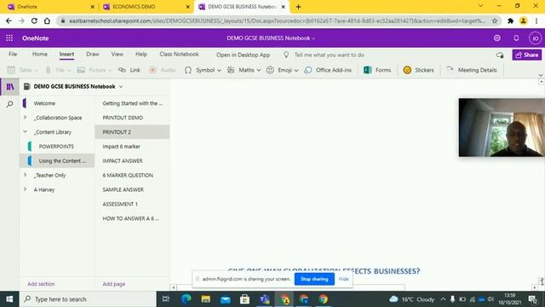
Task: Open the File menu
Action: pyautogui.click(x=13, y=55)
